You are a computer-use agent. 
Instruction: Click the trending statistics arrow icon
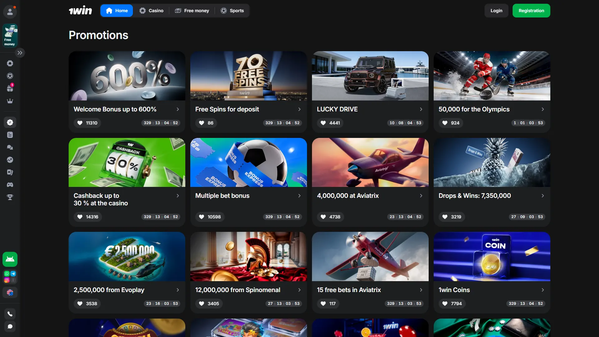tap(10, 160)
